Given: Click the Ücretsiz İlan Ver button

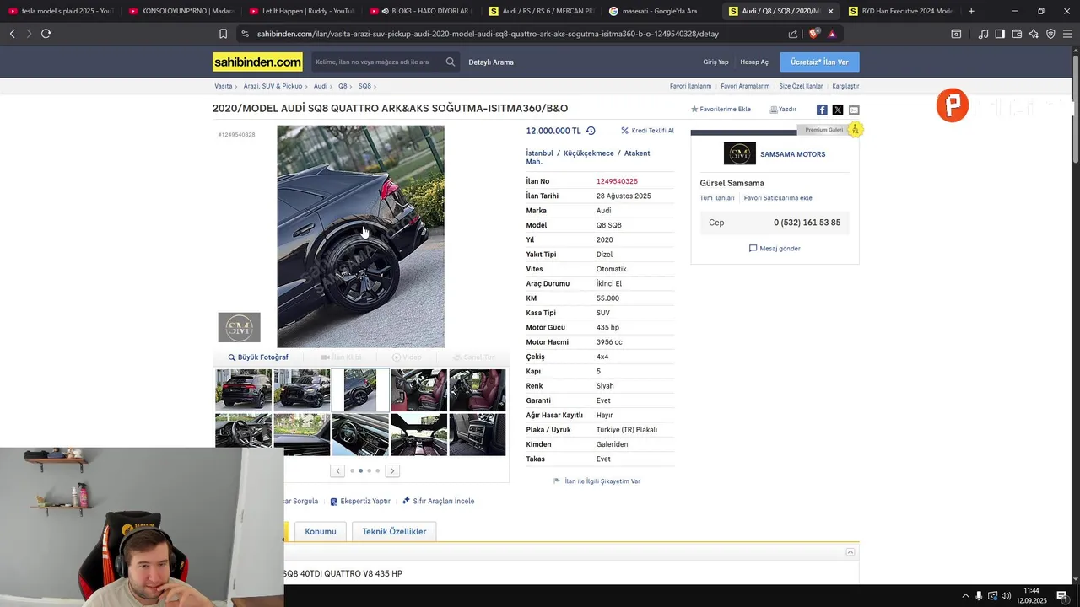Looking at the screenshot, I should [819, 62].
